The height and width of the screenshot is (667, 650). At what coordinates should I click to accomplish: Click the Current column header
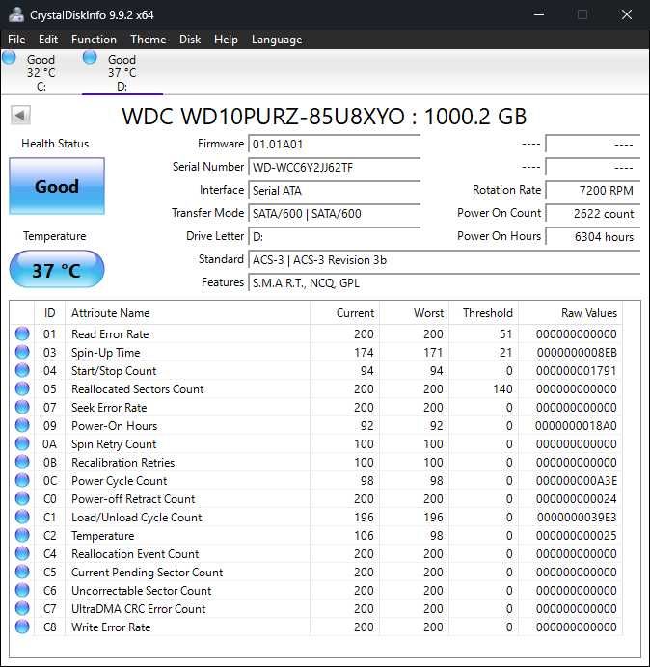pos(344,313)
